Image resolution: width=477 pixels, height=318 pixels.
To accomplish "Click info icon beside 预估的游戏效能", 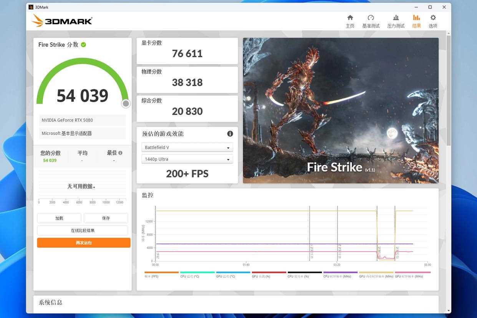I will [230, 134].
